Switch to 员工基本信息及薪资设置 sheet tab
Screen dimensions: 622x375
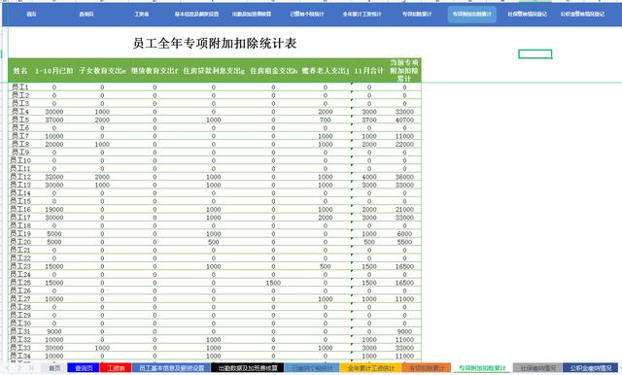tap(171, 368)
